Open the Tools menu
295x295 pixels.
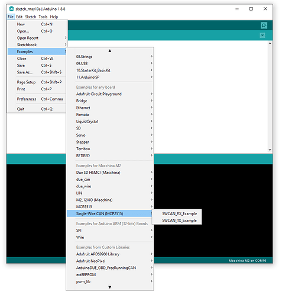coord(43,17)
